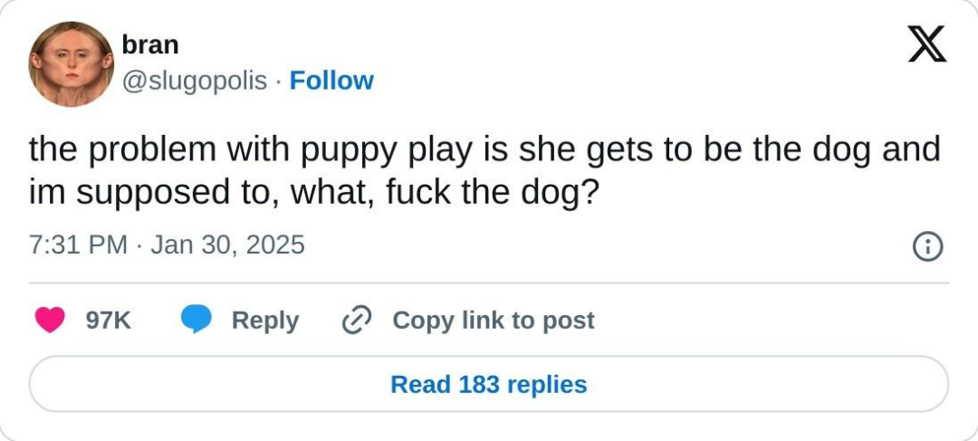The width and height of the screenshot is (978, 441).
Task: Open the @slugopolis handle link
Action: click(194, 81)
